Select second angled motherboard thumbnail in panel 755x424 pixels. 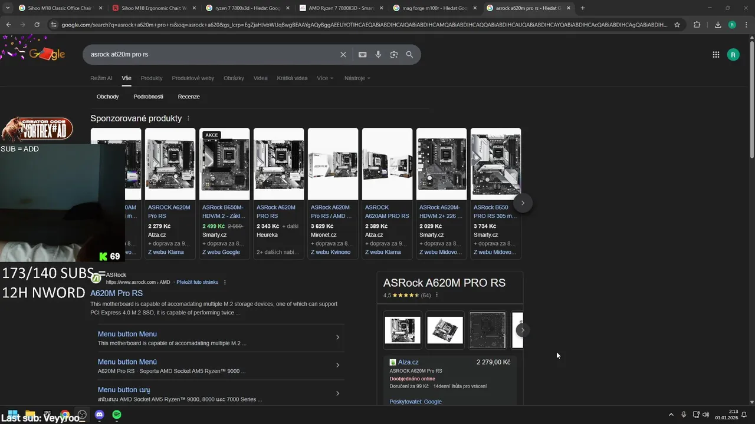pos(445,330)
